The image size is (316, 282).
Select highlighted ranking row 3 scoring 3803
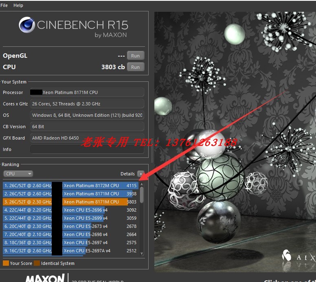point(70,202)
